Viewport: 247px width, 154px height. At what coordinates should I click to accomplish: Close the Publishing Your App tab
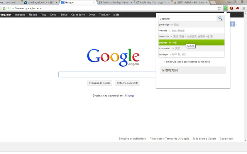pos(169,3)
